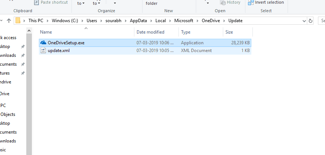Navigate to Users breadcrumb
Screen dimensions: 325x155
(92, 21)
